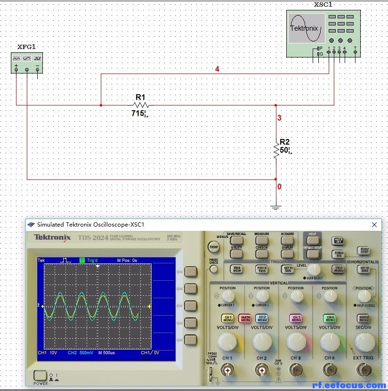Image resolution: width=388 pixels, height=391 pixels.
Task: Click the CH 4 BNC input connector
Action: [x=330, y=370]
